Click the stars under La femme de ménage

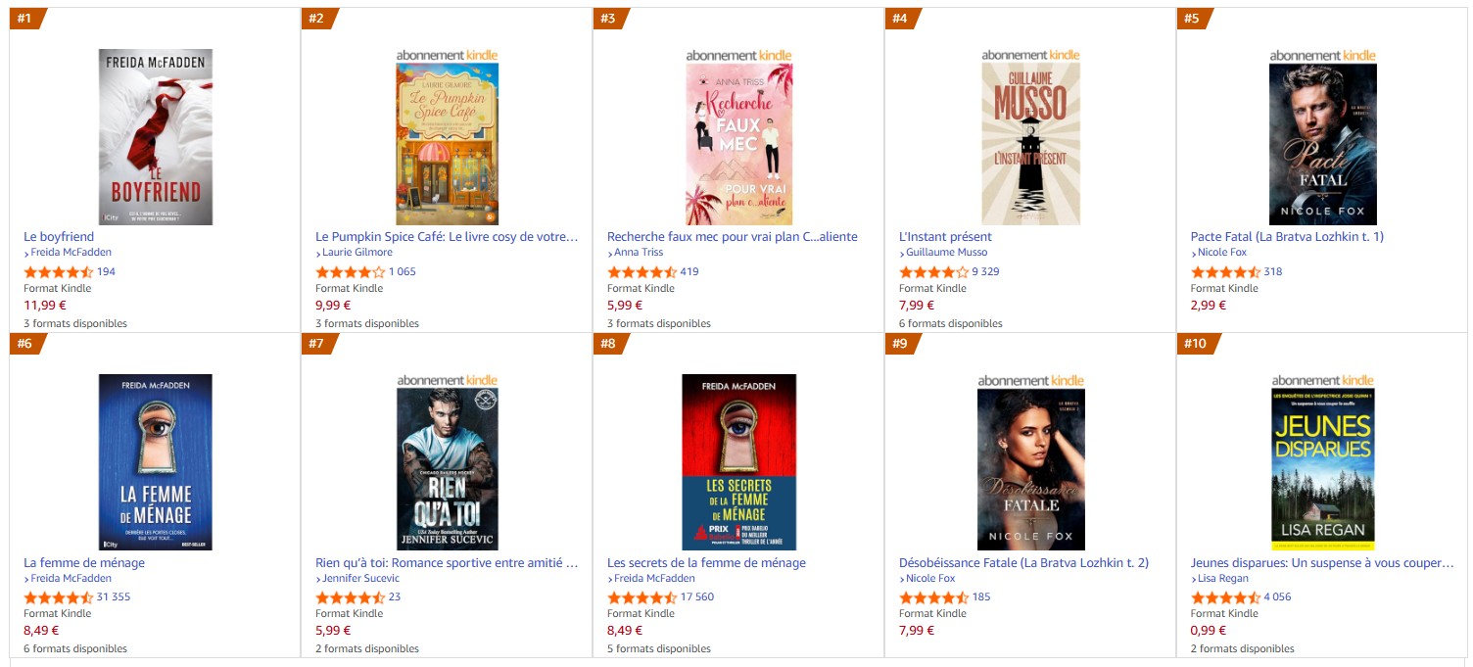pos(59,597)
